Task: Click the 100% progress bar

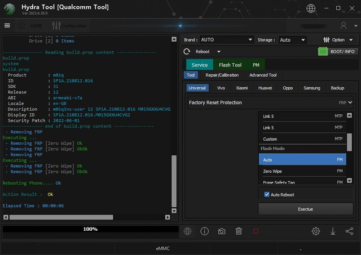Action: pyautogui.click(x=90, y=229)
